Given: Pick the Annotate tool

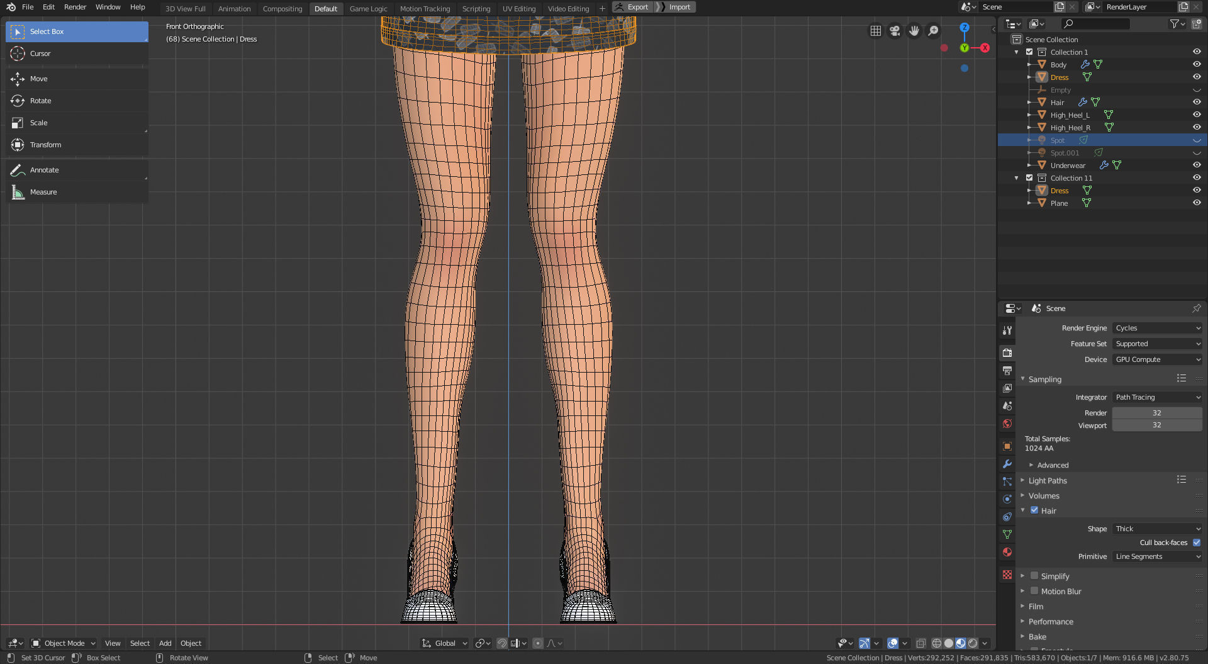Looking at the screenshot, I should (77, 170).
